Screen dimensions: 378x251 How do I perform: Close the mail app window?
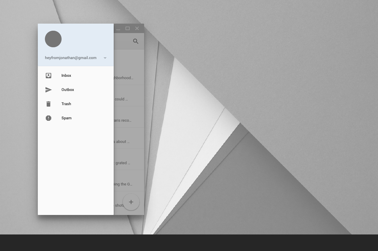pyautogui.click(x=137, y=28)
